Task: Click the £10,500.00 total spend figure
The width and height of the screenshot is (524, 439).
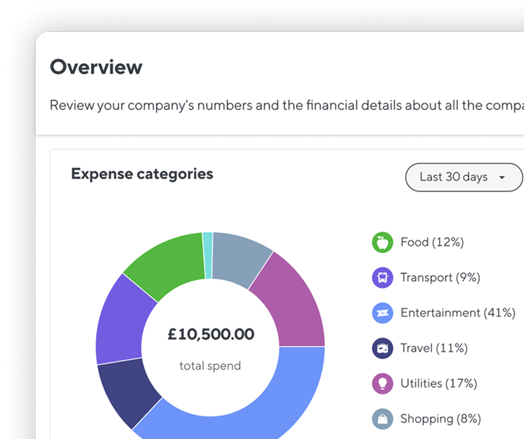Action: (211, 334)
